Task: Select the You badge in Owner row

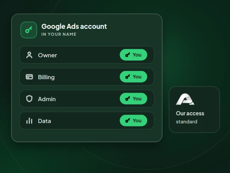Action: (x=133, y=55)
